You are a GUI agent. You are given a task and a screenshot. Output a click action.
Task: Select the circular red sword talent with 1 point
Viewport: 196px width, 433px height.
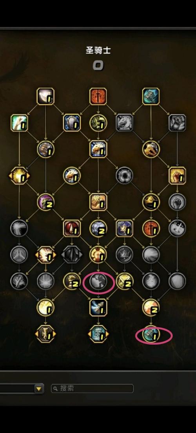pyautogui.click(x=151, y=228)
